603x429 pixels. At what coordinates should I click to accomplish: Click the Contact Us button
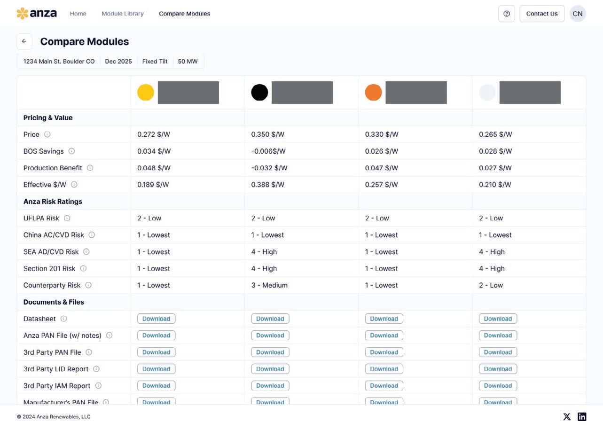click(542, 14)
